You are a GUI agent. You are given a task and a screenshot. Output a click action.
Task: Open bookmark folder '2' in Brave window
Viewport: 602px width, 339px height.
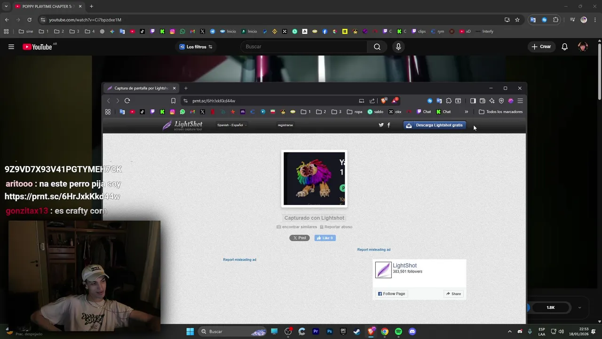(x=321, y=112)
